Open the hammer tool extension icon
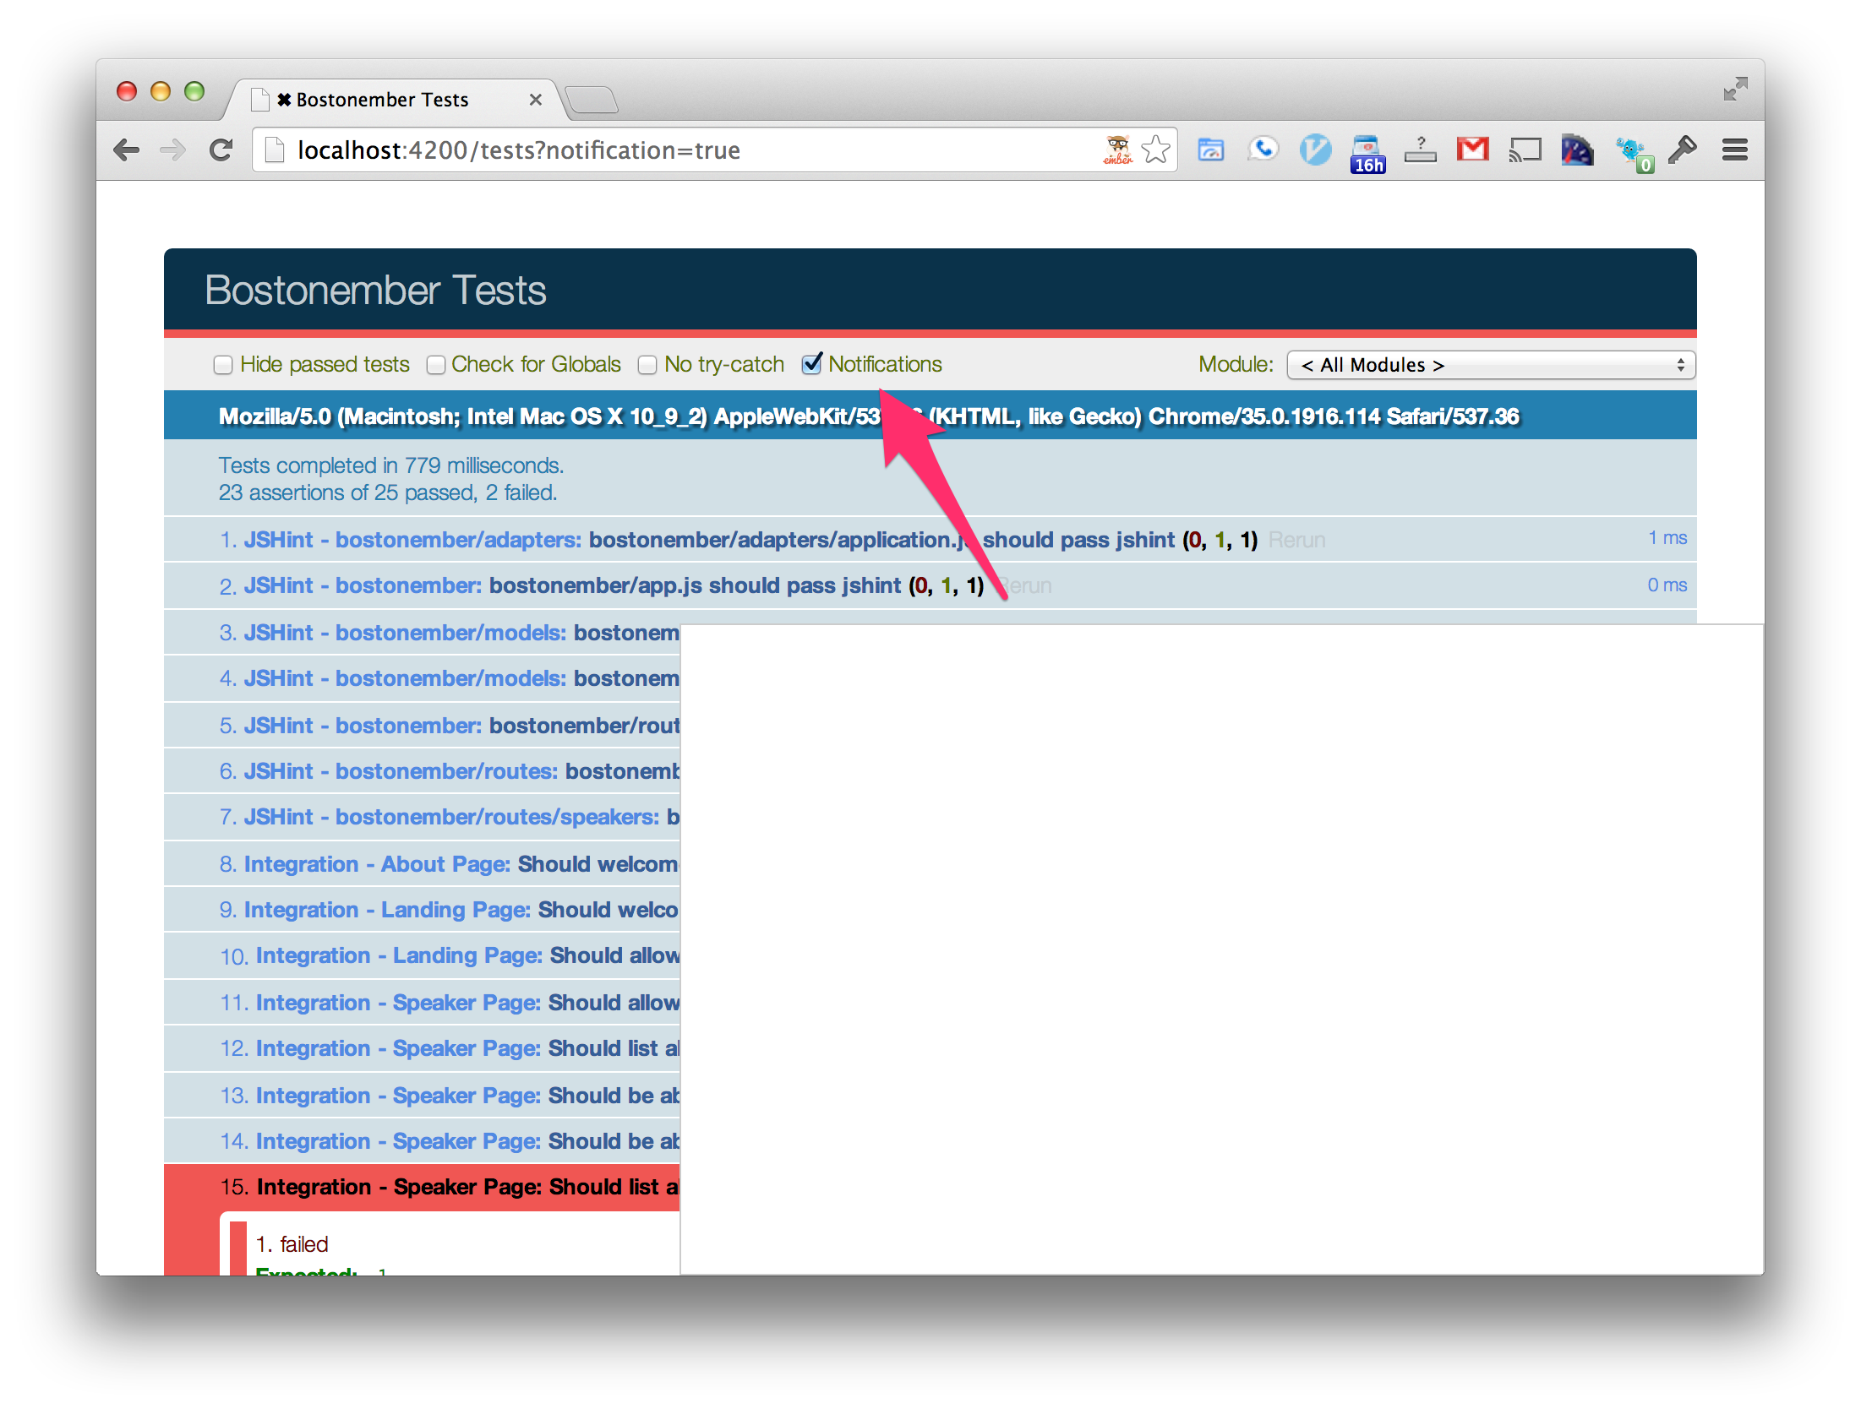This screenshot has height=1409, width=1861. pyautogui.click(x=1682, y=150)
